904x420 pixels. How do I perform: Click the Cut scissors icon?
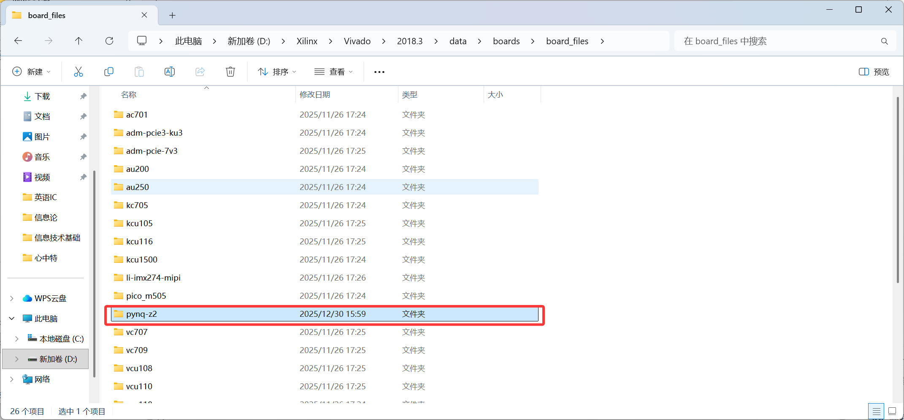click(x=78, y=72)
